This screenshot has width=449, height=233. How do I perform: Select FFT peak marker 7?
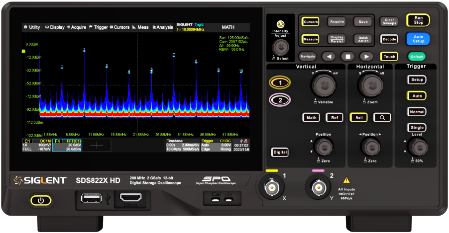[174, 55]
